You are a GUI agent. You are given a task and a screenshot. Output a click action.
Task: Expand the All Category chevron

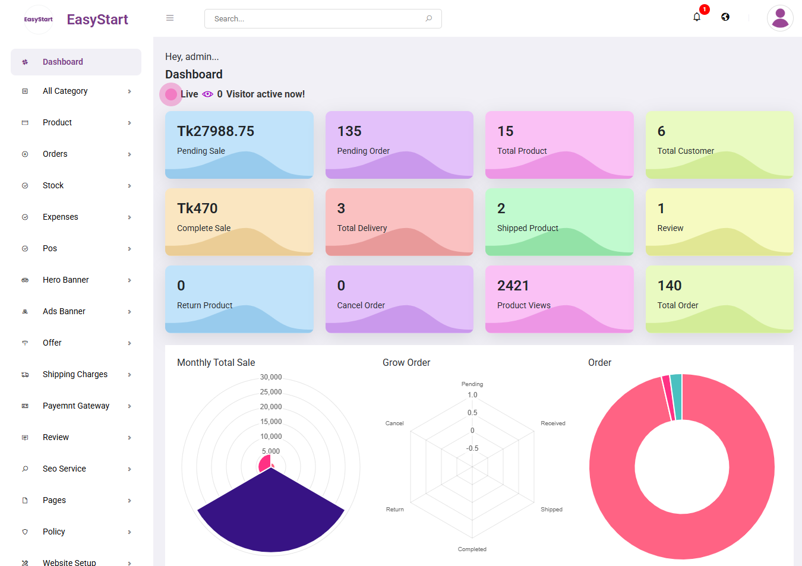point(130,91)
